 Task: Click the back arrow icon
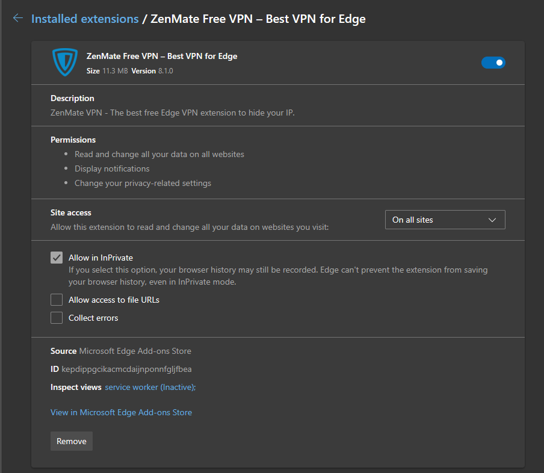(17, 19)
